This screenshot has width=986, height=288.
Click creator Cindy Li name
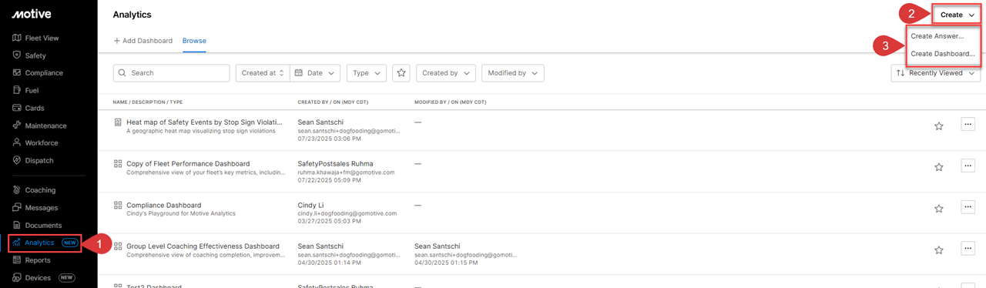(311, 206)
